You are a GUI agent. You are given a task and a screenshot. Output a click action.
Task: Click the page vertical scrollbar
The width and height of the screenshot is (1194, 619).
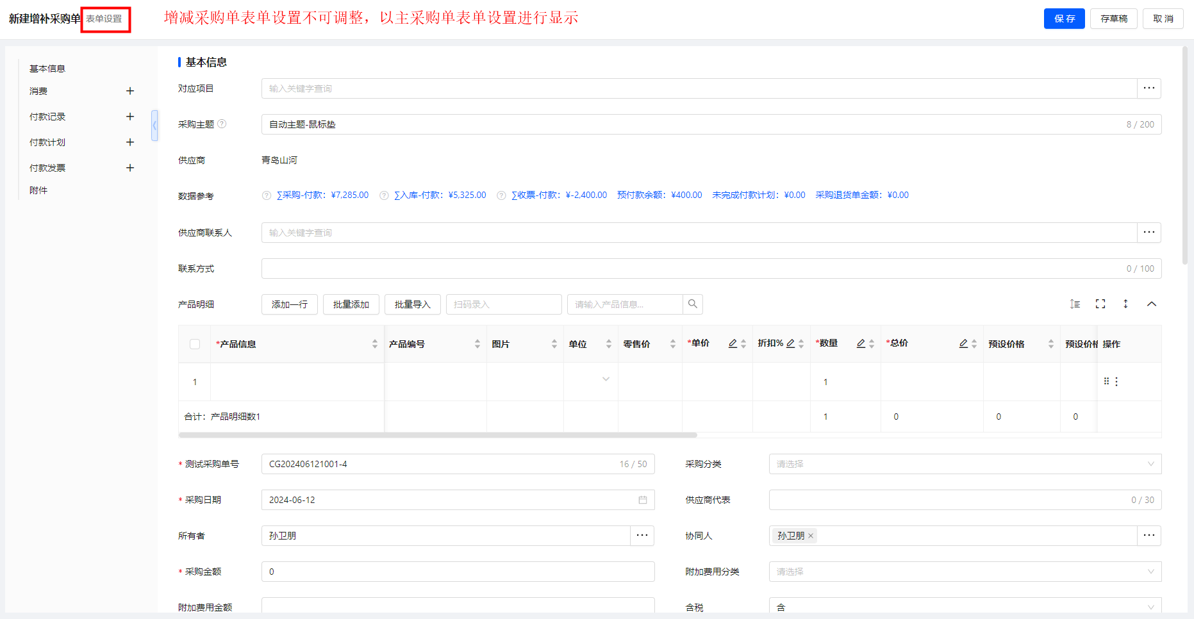[1185, 155]
